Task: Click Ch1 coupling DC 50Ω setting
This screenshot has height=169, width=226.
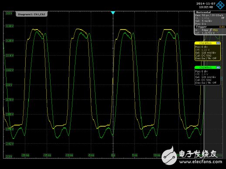Action: 206,56
